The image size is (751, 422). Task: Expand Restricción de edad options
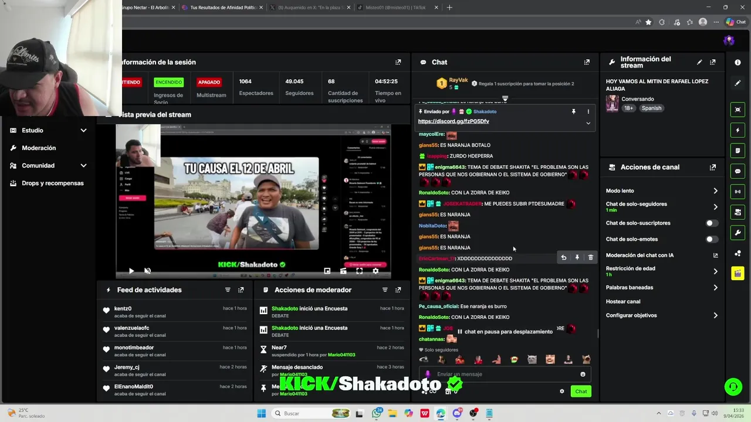pyautogui.click(x=715, y=271)
